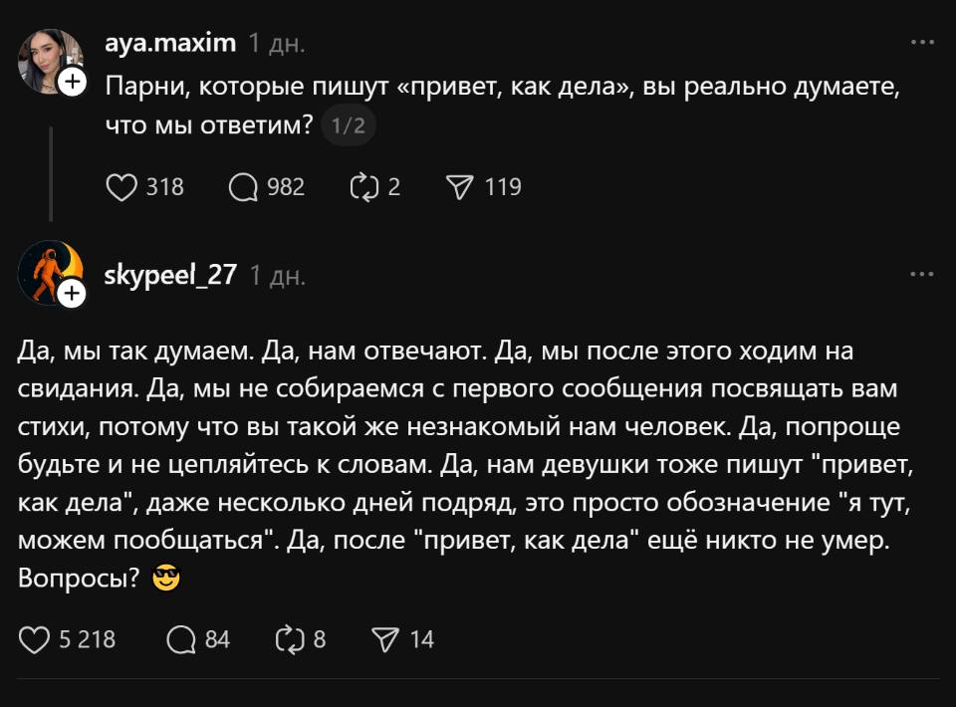Viewport: 956px width, 707px height.
Task: Repost the post by aya.maxim
Action: [x=362, y=185]
